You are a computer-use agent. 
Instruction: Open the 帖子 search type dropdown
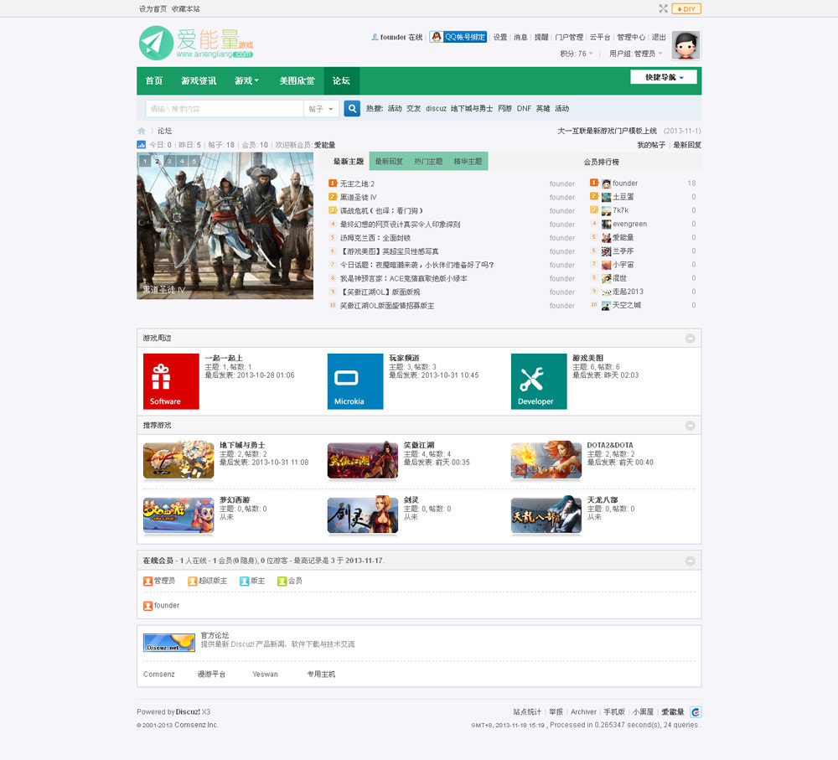click(321, 108)
